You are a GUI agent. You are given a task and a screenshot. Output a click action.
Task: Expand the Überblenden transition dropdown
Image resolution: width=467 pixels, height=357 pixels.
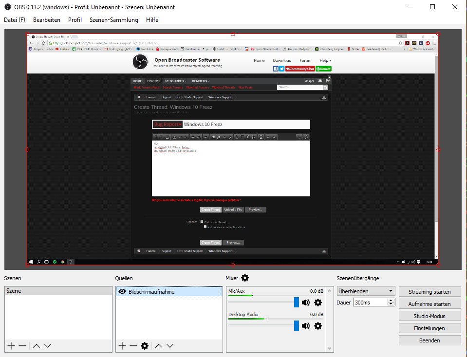pyautogui.click(x=366, y=291)
